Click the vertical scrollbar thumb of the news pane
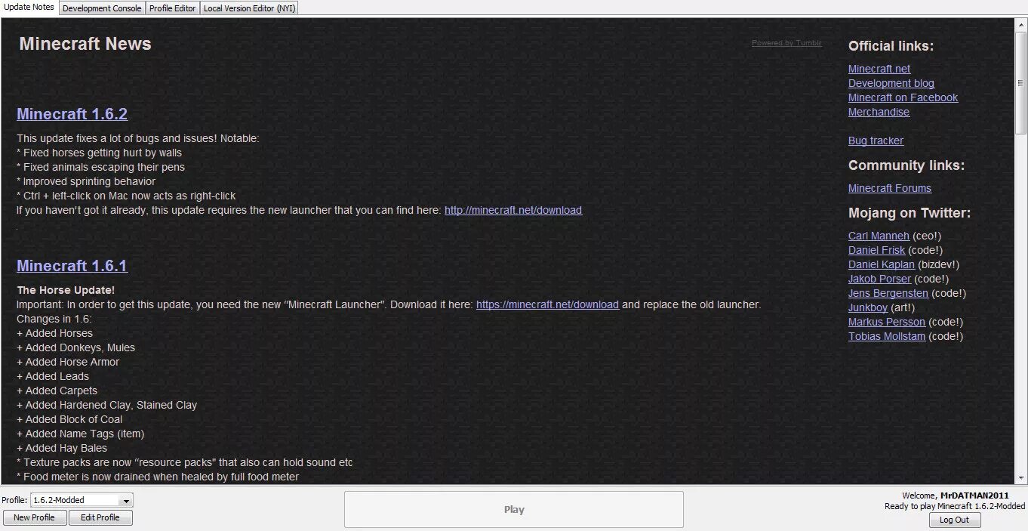Screen dimensions: 1028x531 tap(1020, 82)
